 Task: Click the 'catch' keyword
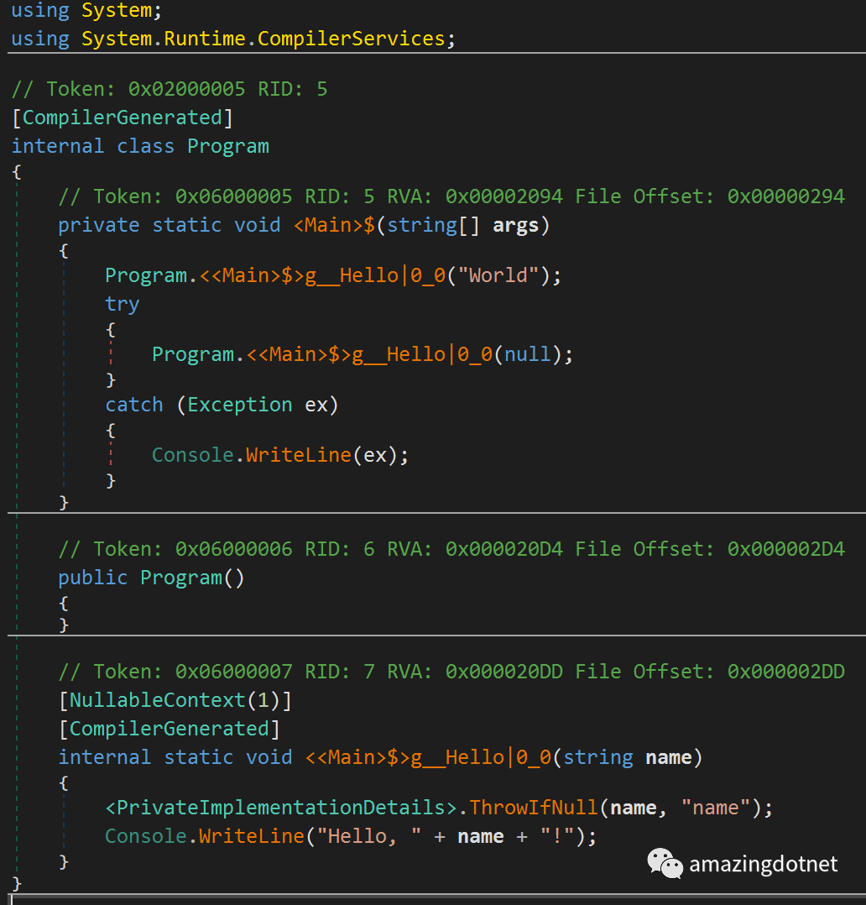click(134, 405)
